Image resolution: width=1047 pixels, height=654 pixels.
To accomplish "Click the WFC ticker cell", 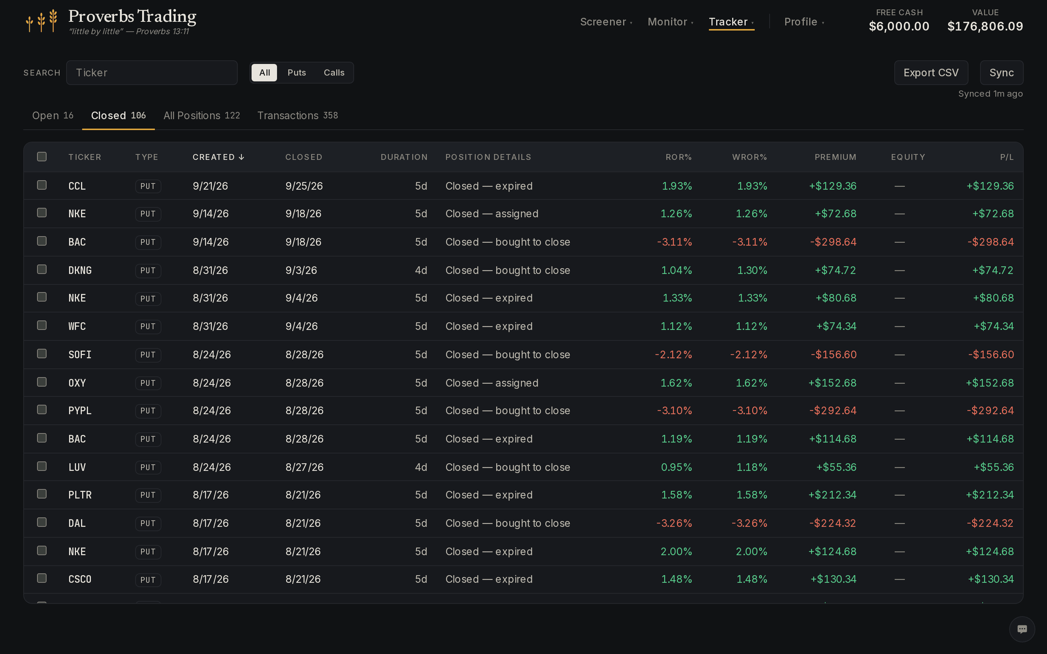I will point(77,326).
